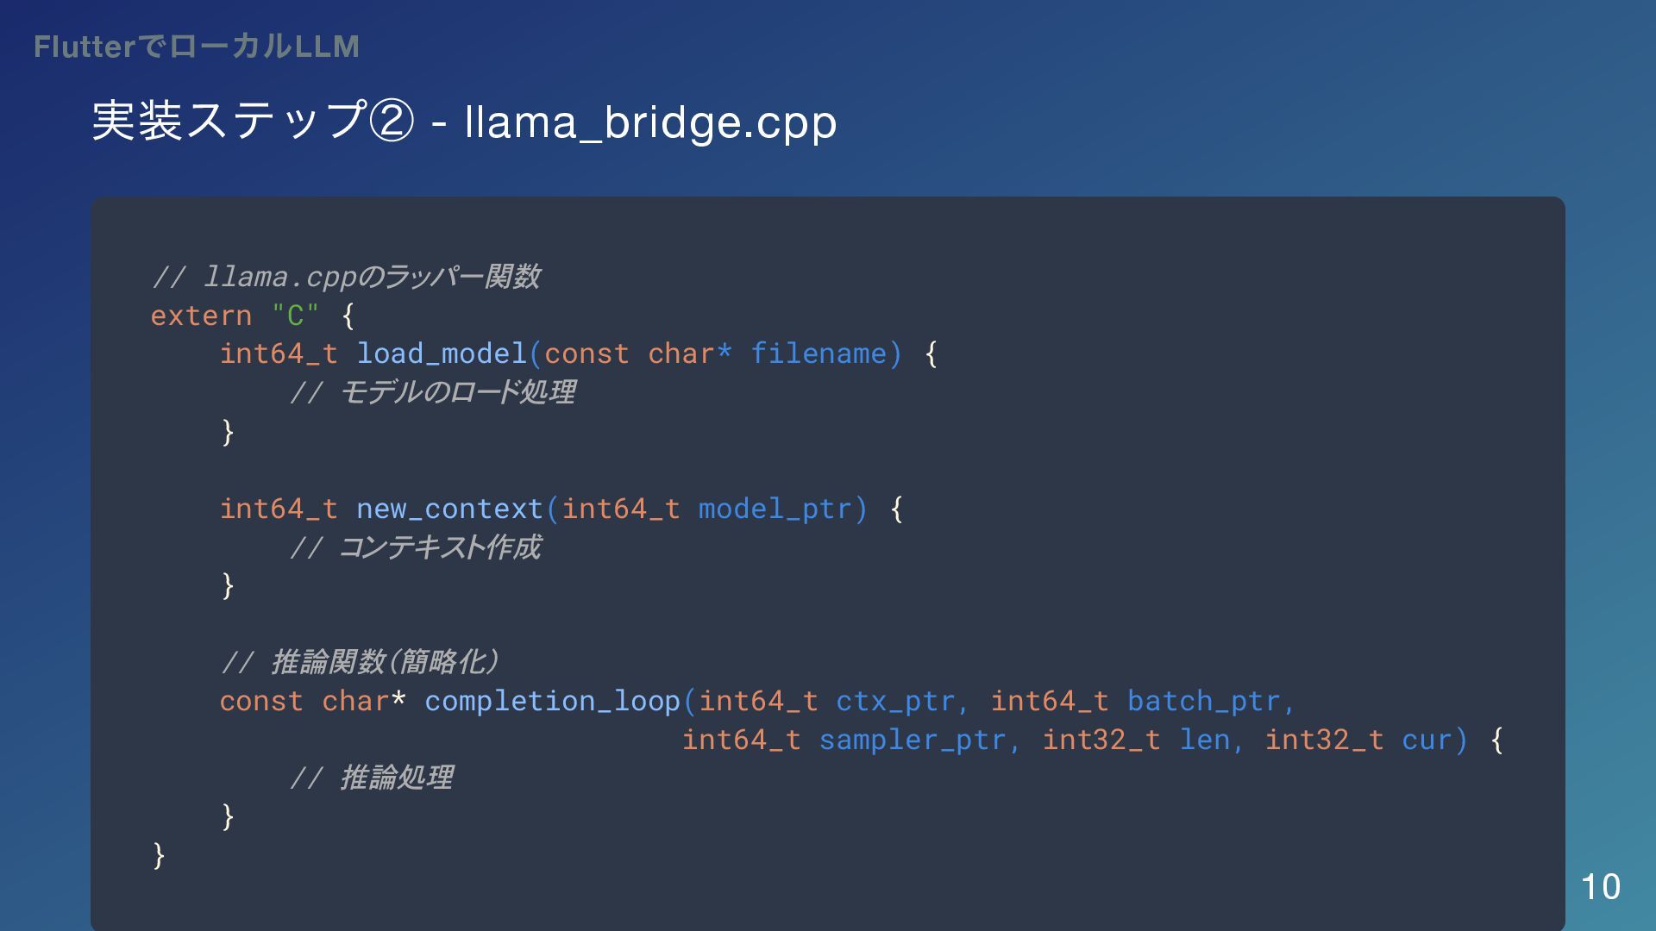Click the 'cur' parameter
This screenshot has width=1656, height=931.
pyautogui.click(x=1427, y=740)
